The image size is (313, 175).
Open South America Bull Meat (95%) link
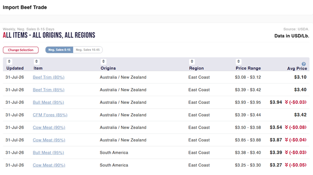[48, 153]
